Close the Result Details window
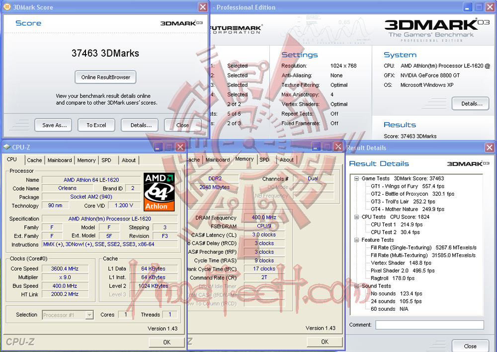 [x=490, y=147]
